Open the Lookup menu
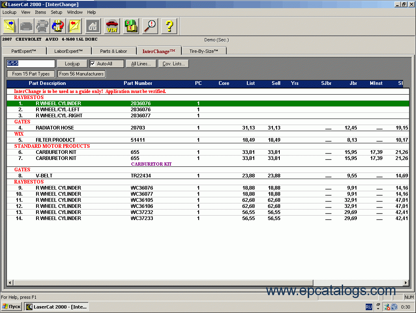Viewport: 416px width, 313px height. 9,12
